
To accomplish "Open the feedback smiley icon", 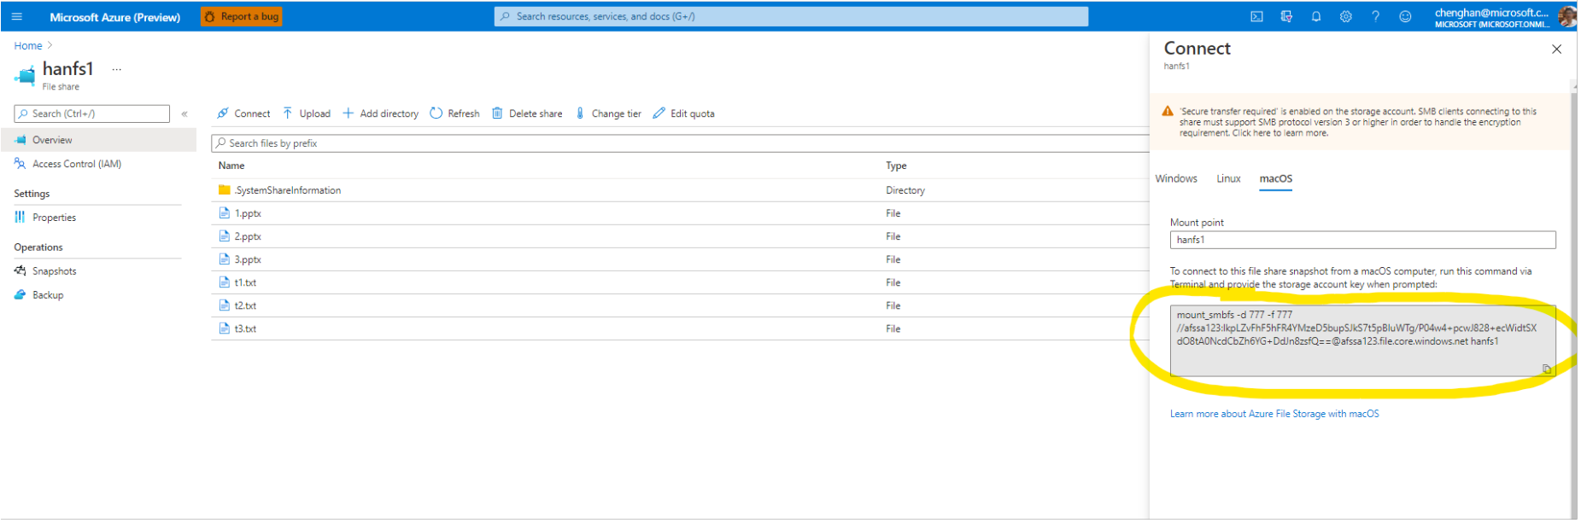I will coord(1405,16).
